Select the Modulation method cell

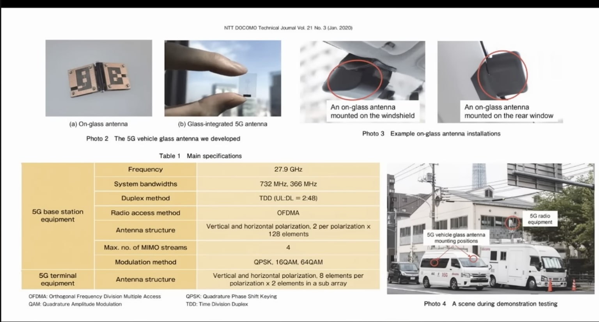tap(145, 262)
